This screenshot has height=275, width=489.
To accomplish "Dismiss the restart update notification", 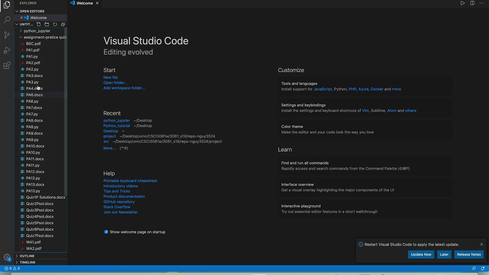I will click(482, 244).
